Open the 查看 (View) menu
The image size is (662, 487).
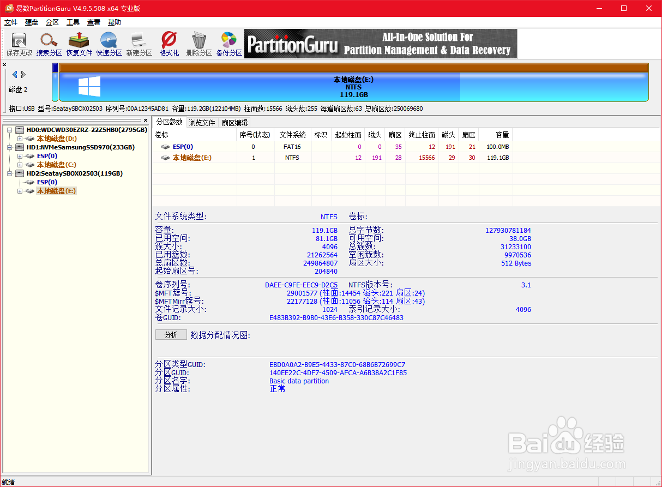pyautogui.click(x=94, y=22)
